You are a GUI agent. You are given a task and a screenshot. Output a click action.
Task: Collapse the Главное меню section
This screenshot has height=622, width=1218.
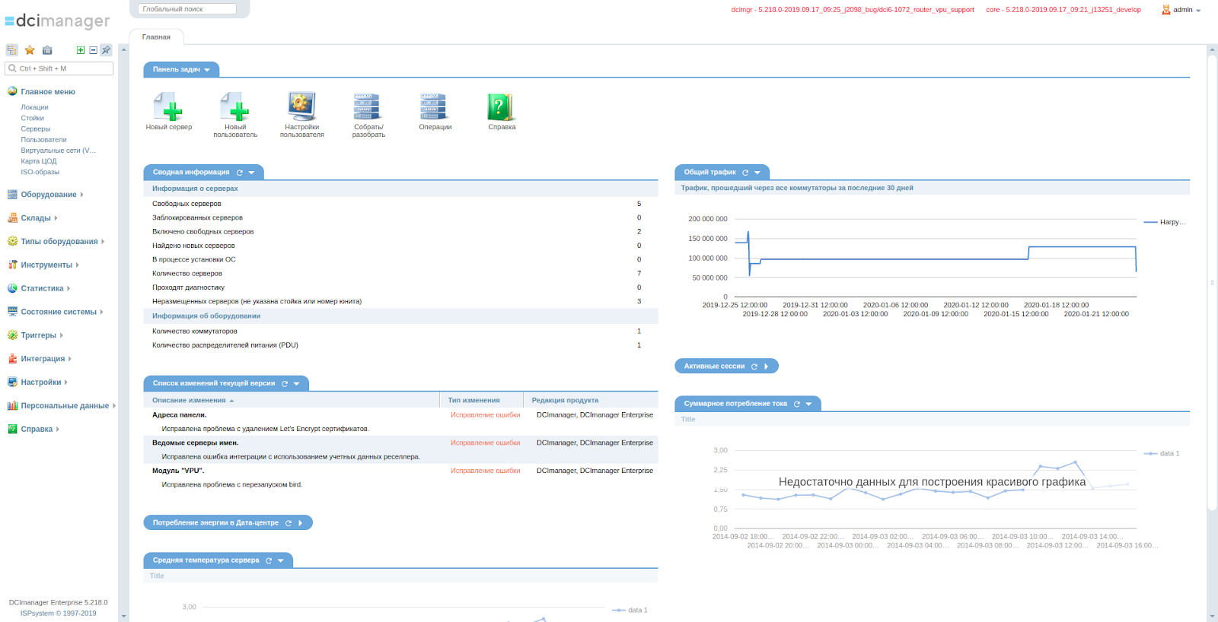pos(48,92)
